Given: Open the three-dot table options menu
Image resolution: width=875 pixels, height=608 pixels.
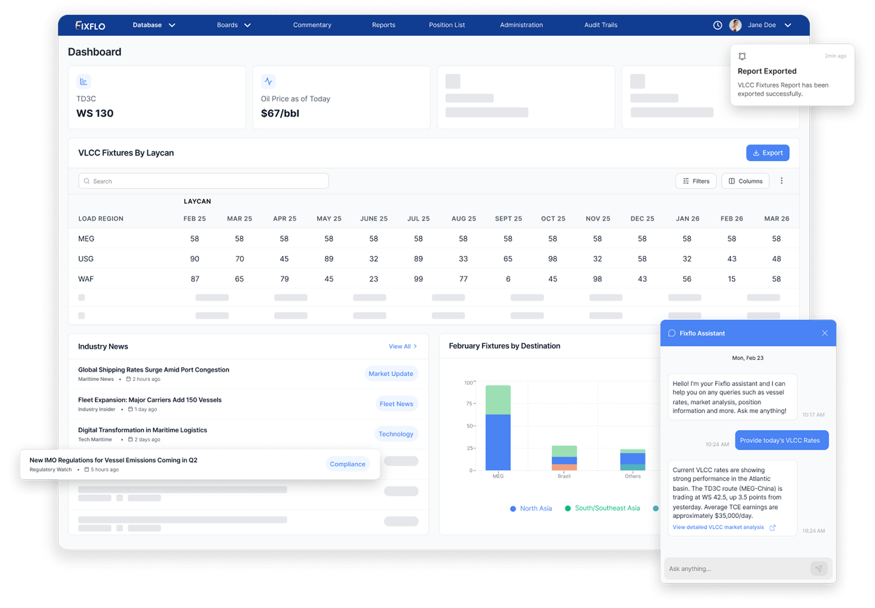Looking at the screenshot, I should [781, 181].
